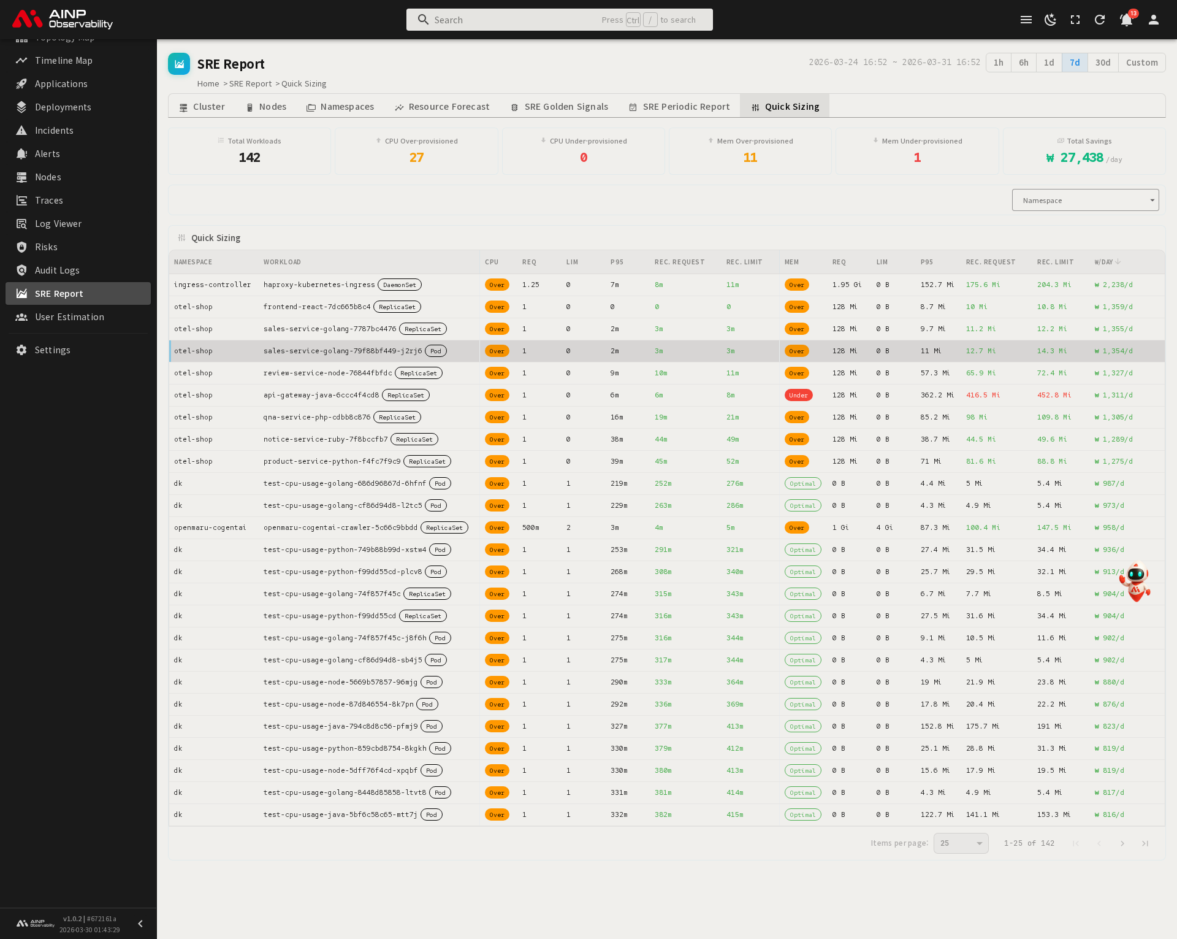1177x939 pixels.
Task: Open the chatbot robot assistant
Action: (1137, 581)
